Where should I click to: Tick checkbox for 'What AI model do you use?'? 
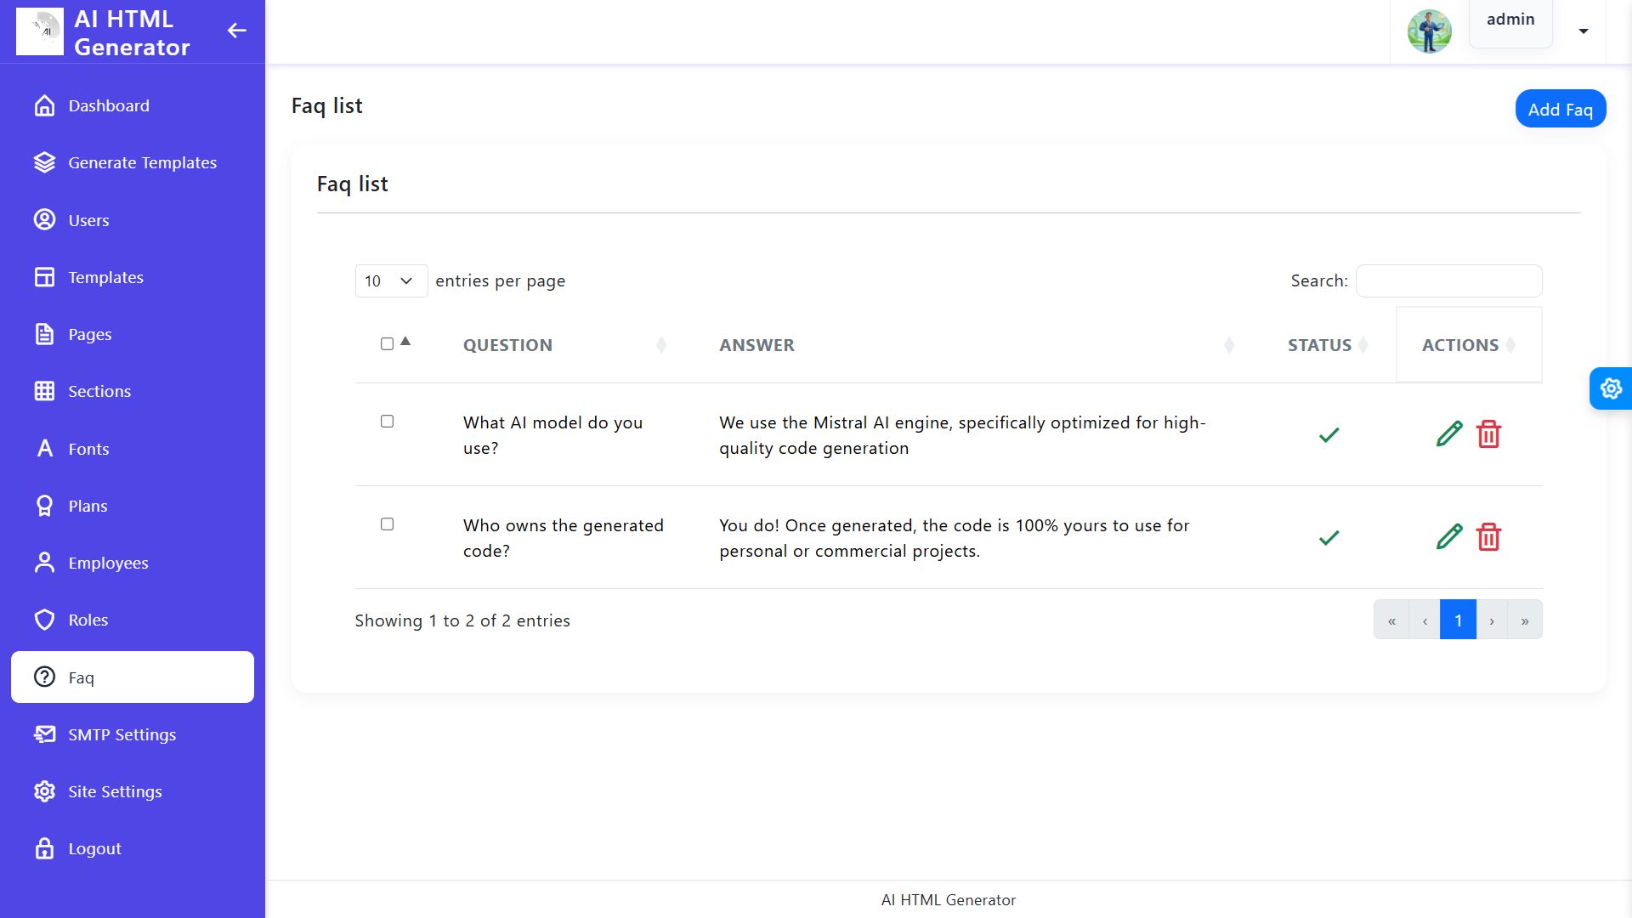[x=387, y=422]
